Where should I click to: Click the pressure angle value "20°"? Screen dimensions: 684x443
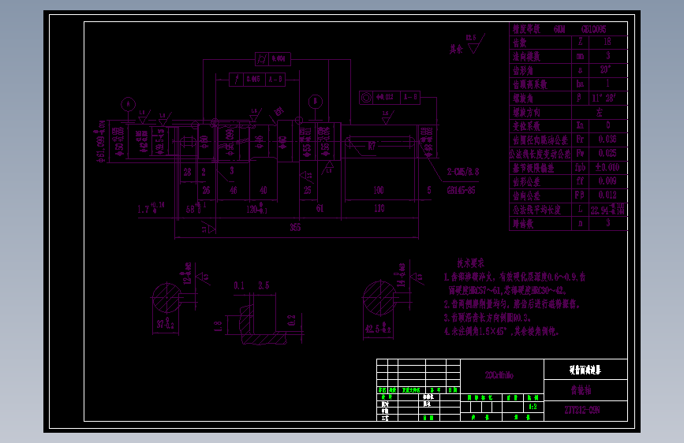(605, 69)
